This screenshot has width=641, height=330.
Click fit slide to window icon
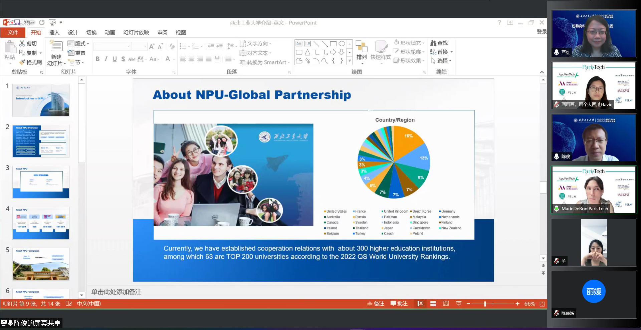(542, 304)
